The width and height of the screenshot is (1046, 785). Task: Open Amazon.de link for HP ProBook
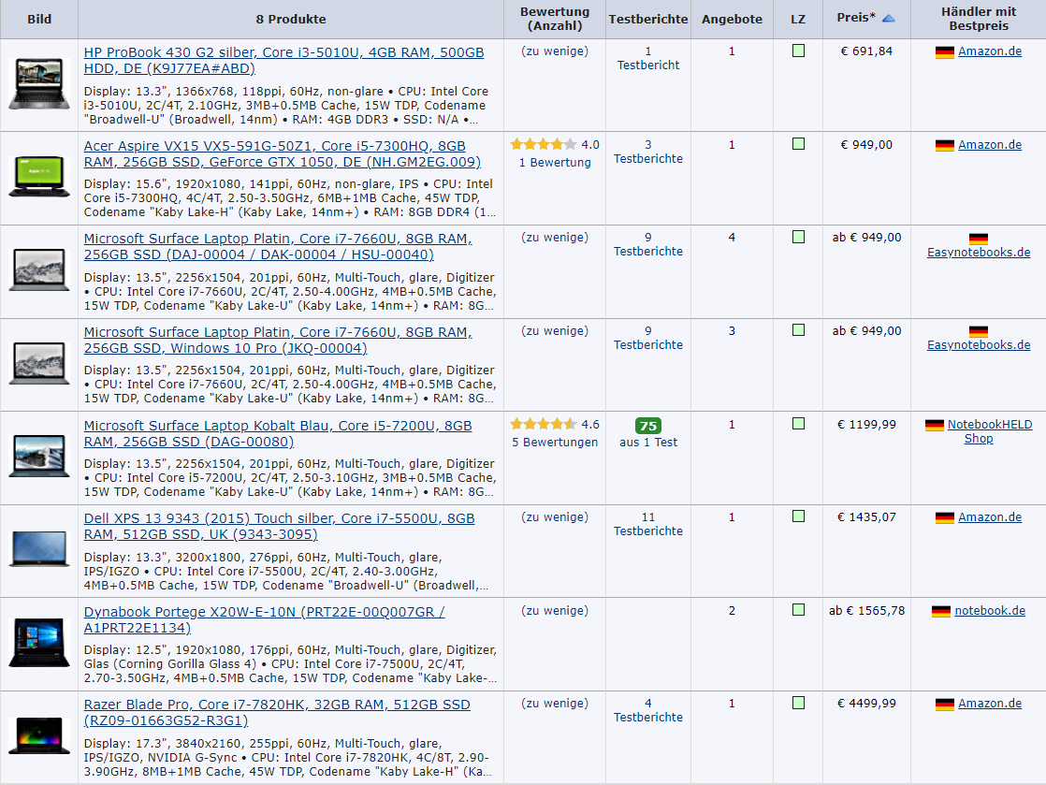(990, 51)
